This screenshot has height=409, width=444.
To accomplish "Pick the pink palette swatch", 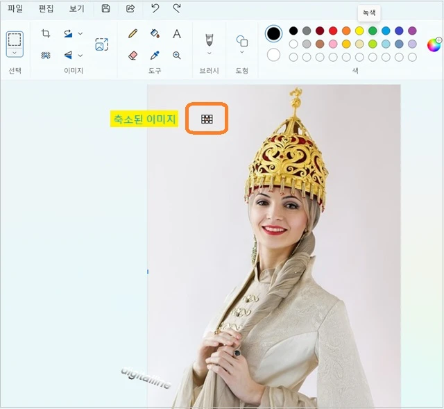I will pos(333,44).
